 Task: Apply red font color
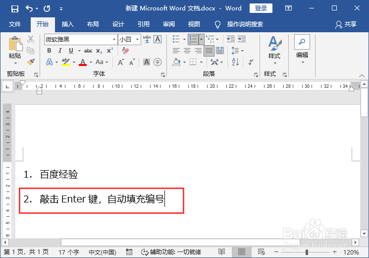click(x=83, y=62)
